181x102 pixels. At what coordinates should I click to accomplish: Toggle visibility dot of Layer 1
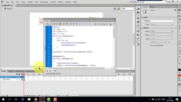17,80
